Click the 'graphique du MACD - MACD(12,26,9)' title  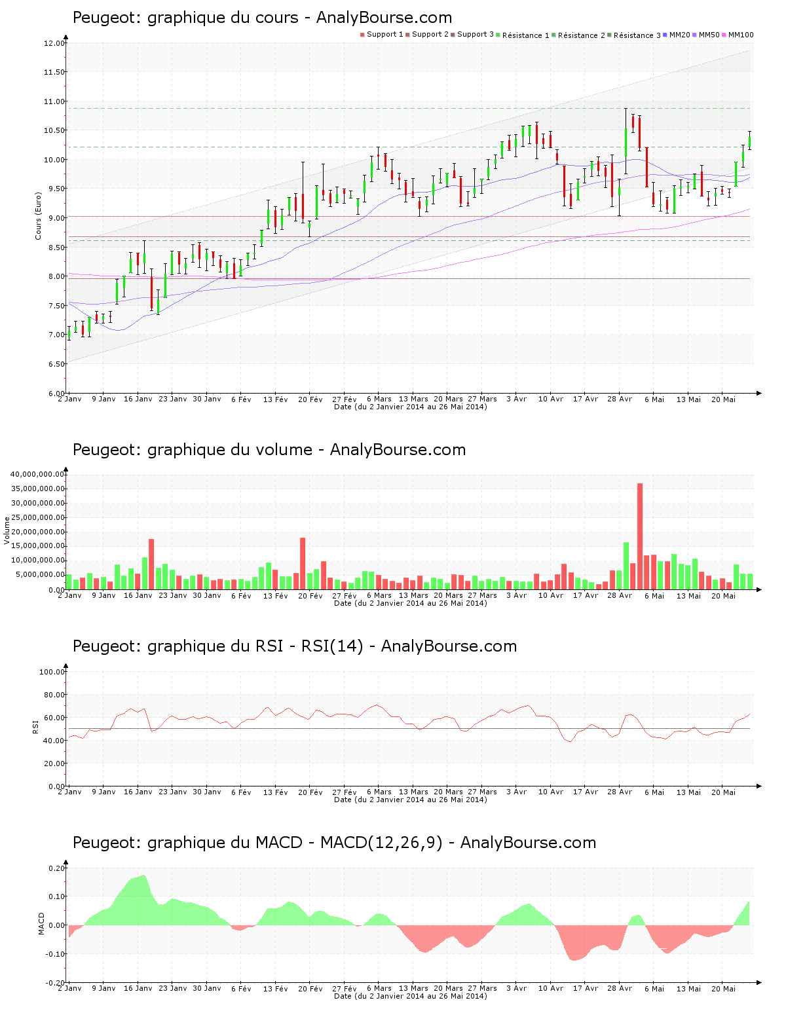[295, 843]
